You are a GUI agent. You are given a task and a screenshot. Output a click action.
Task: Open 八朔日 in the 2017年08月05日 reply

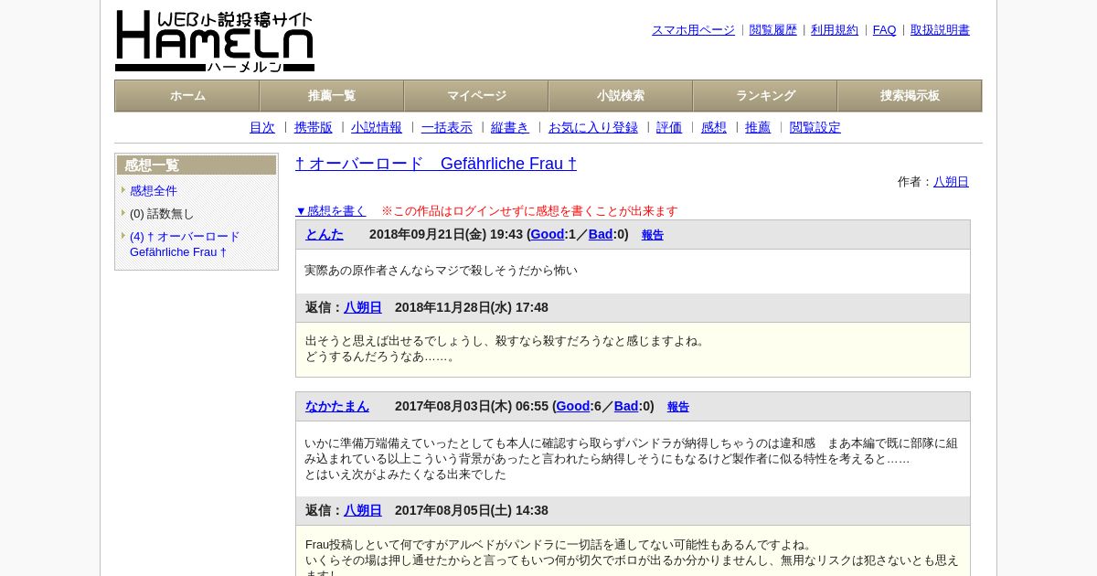tap(363, 510)
